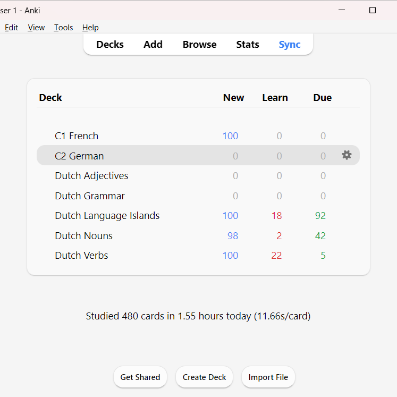
Task: Open the C1 French deck
Action: point(77,136)
